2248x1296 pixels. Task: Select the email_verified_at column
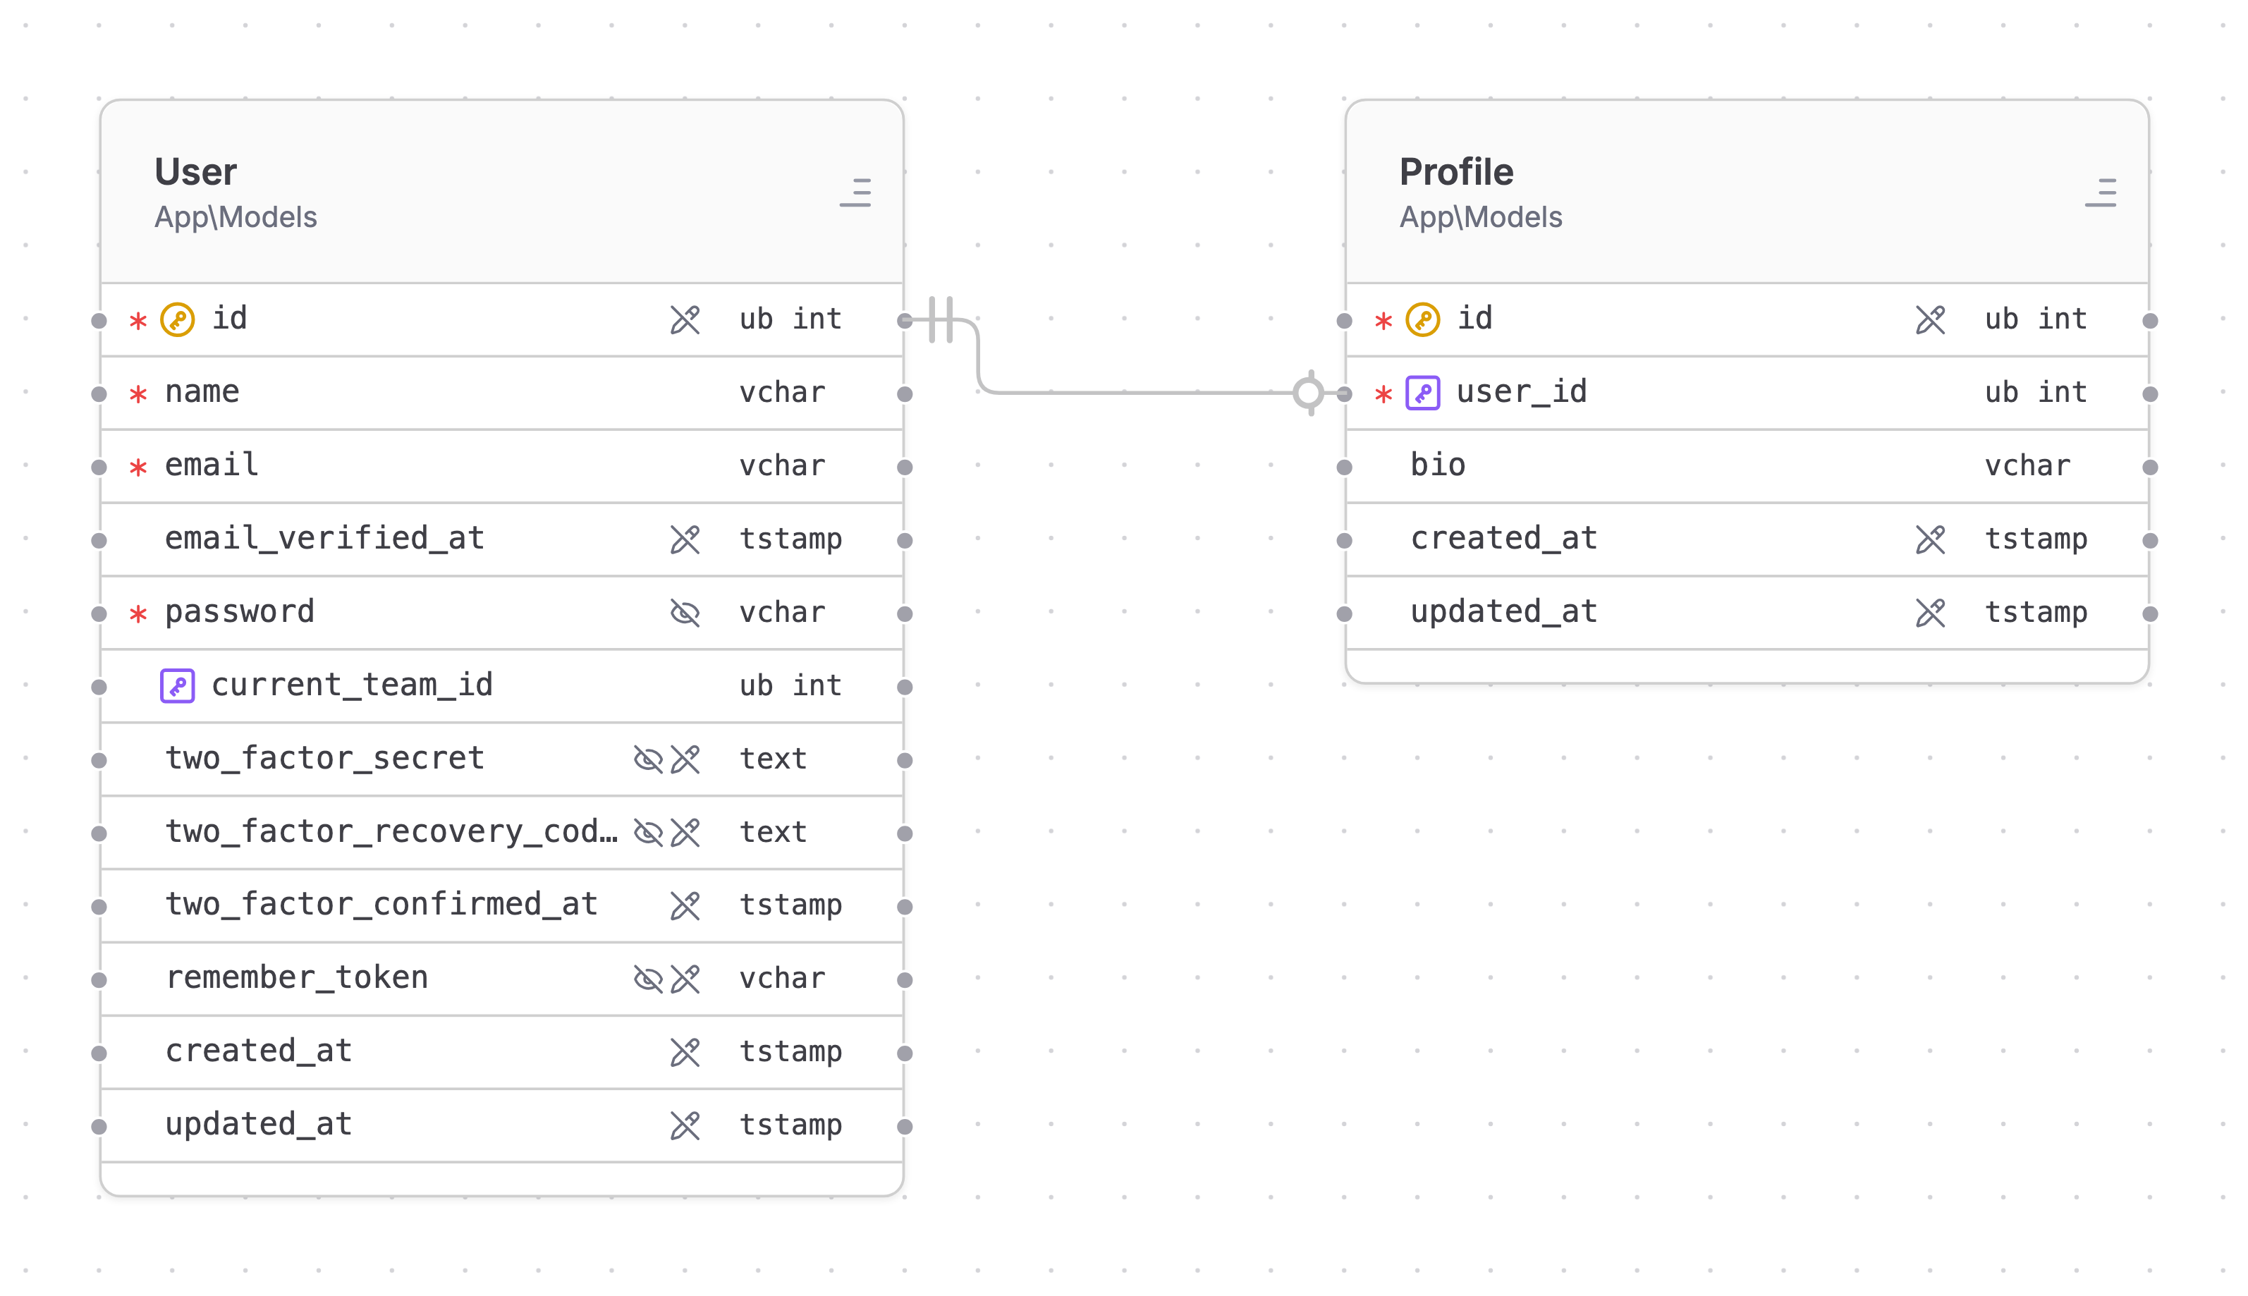tap(325, 539)
